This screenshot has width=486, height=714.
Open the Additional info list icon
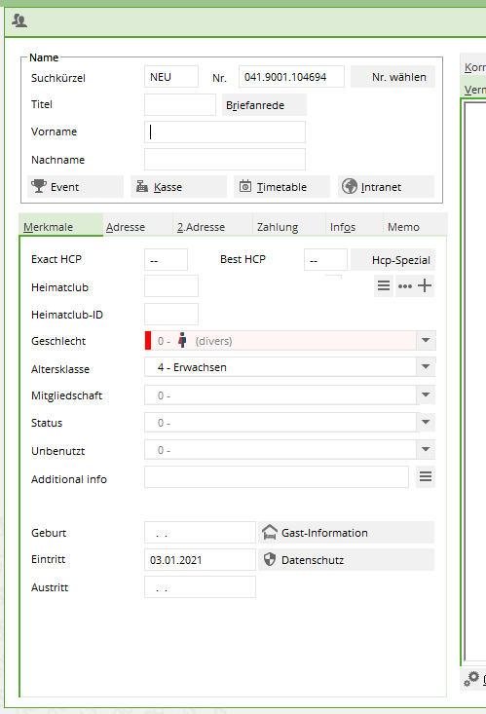coord(426,476)
